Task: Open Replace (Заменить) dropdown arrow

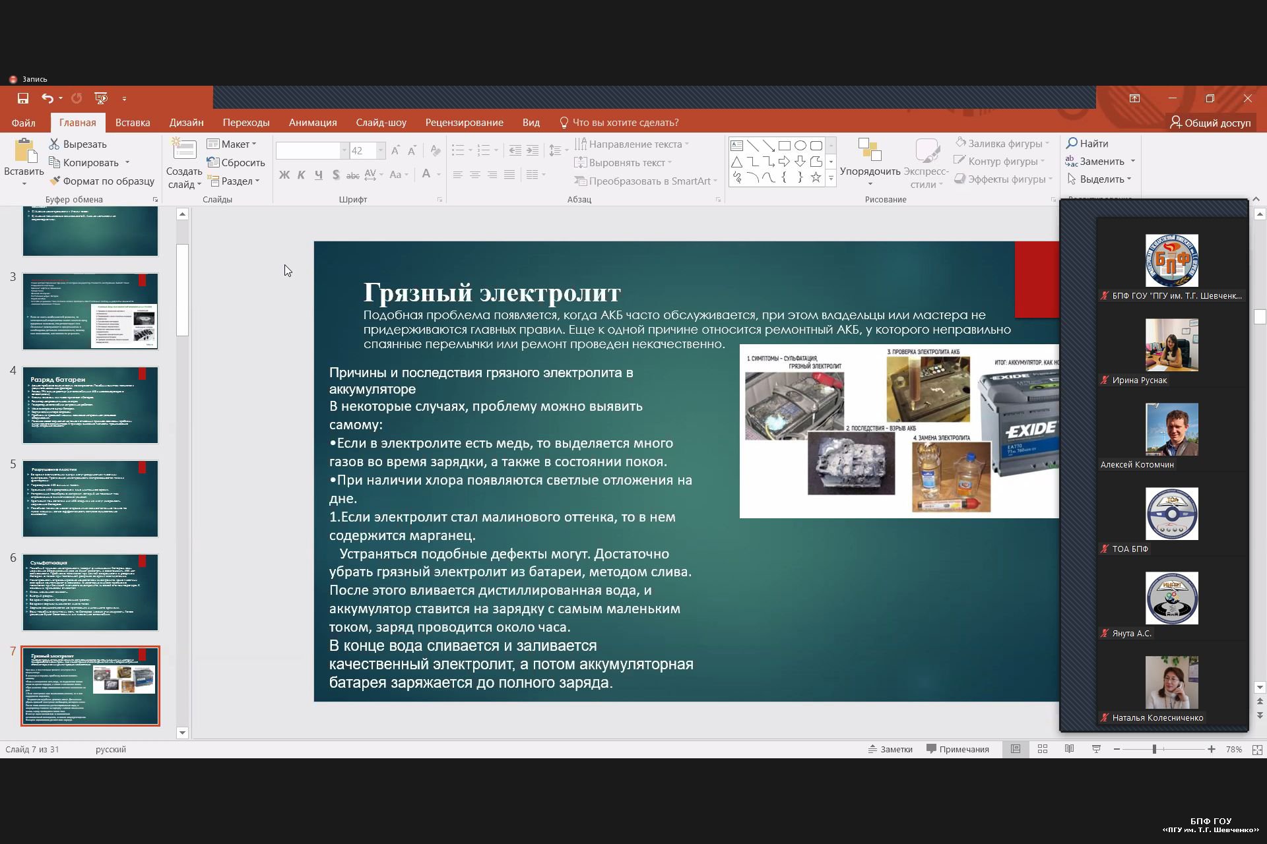Action: coord(1132,161)
